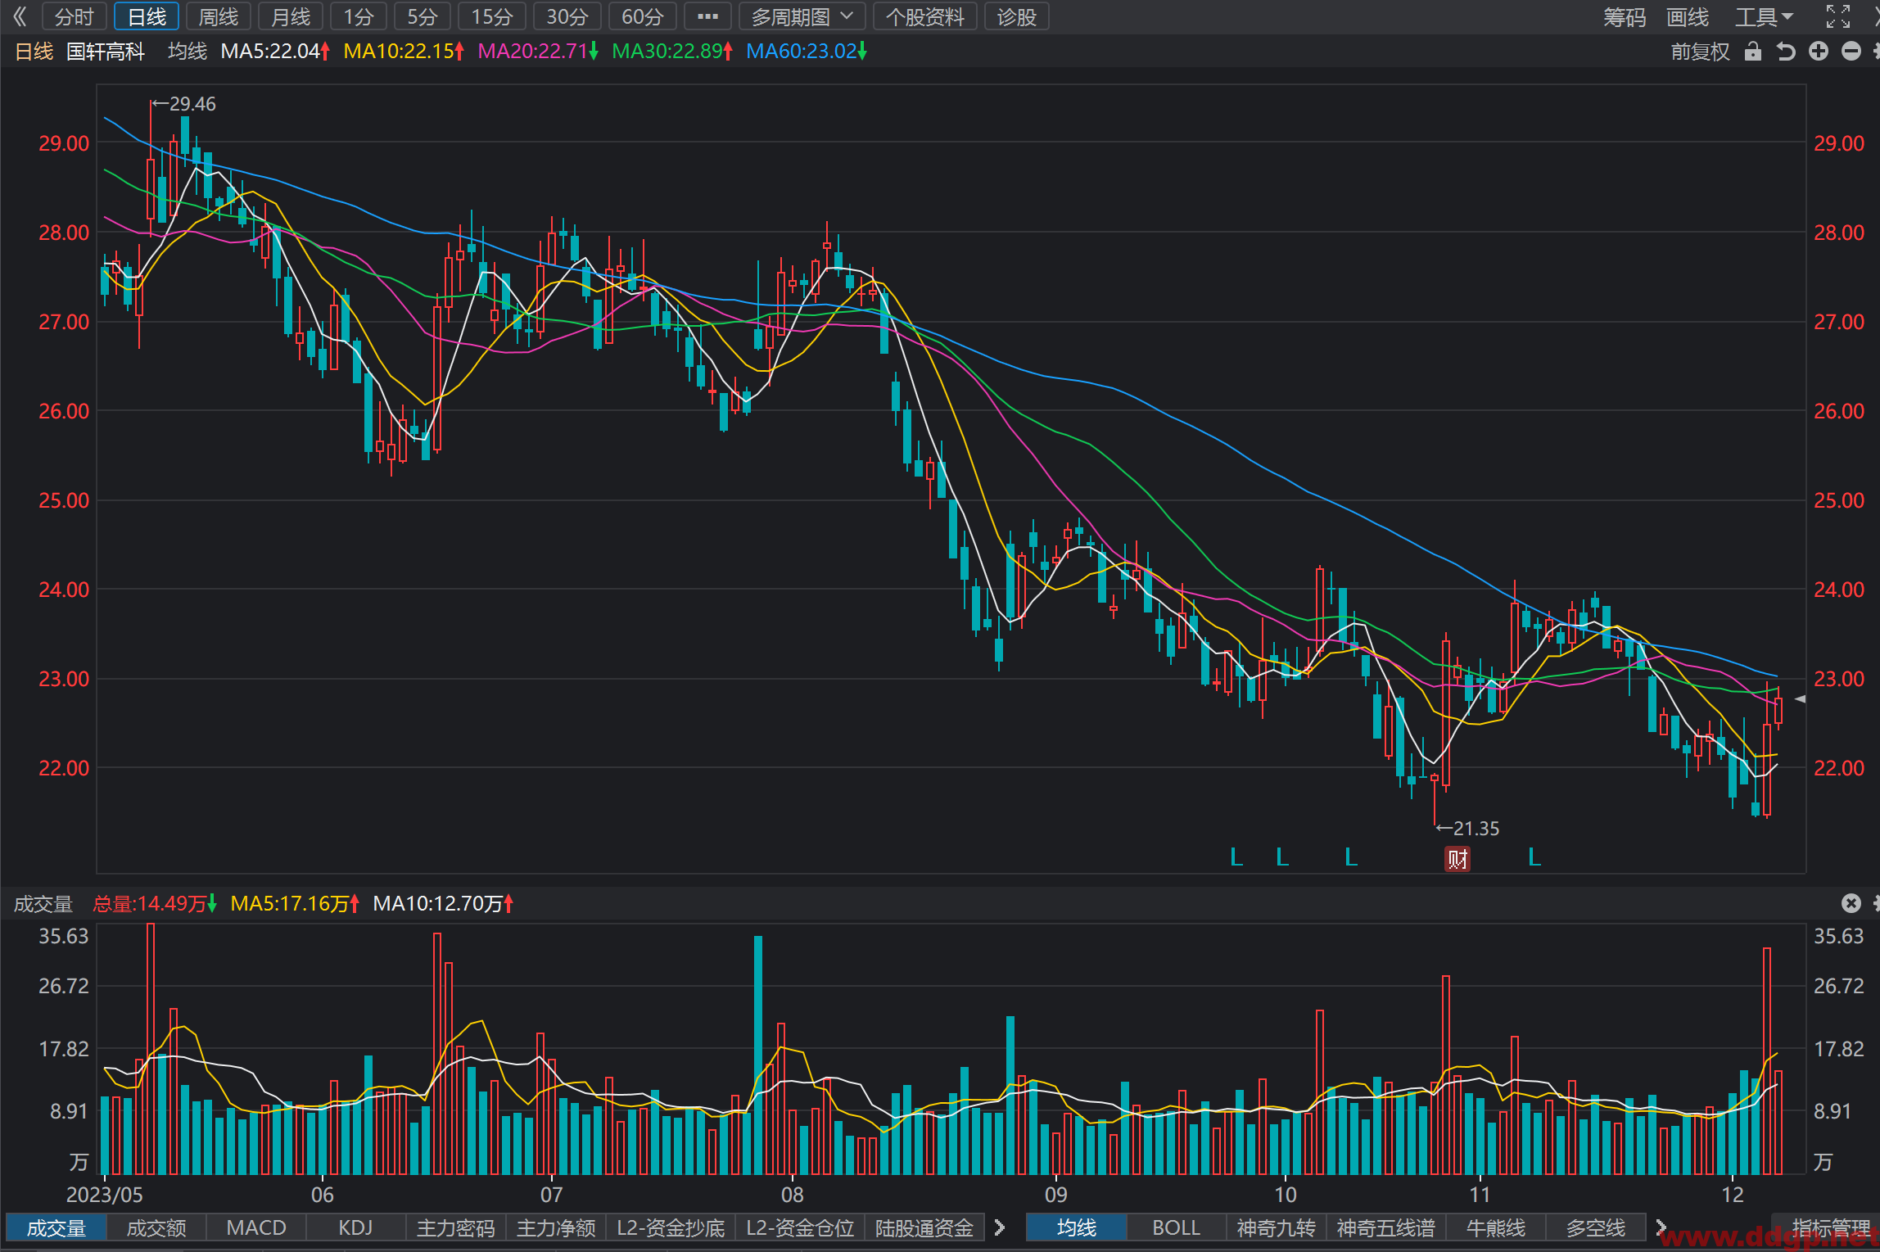
Task: Zoom in chart with plus icon
Action: tap(1819, 52)
